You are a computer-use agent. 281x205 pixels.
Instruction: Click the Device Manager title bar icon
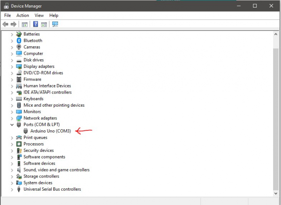tap(6, 6)
